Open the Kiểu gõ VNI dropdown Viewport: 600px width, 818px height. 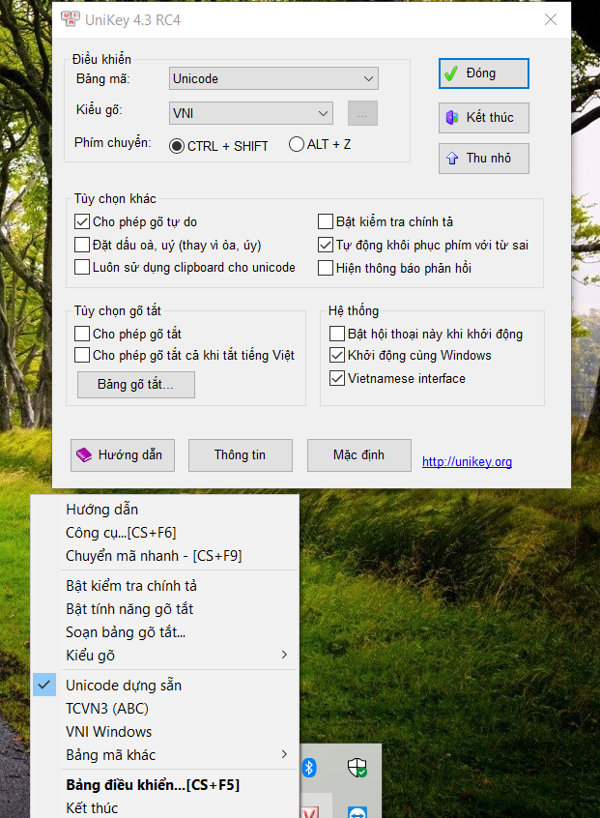point(251,113)
